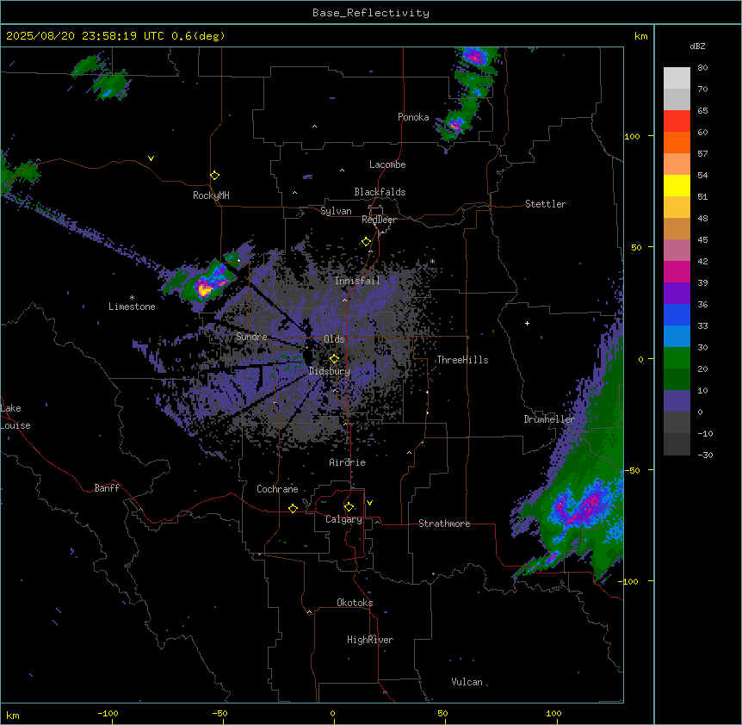Click the RedDeer city label
The width and height of the screenshot is (742, 725).
[379, 220]
